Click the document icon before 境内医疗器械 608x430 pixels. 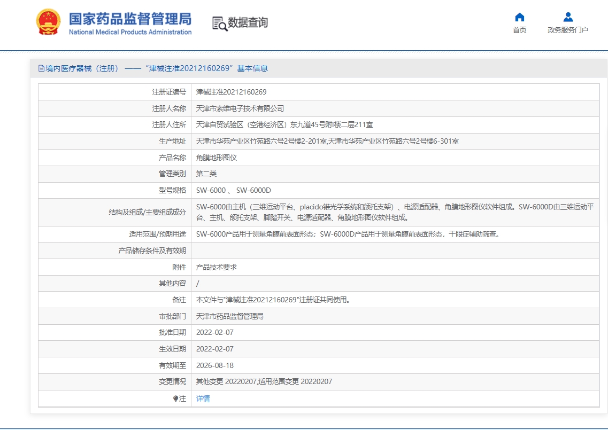[x=42, y=68]
